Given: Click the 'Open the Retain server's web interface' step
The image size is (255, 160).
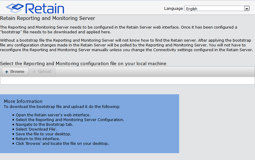Looking at the screenshot, I should click(x=53, y=115).
